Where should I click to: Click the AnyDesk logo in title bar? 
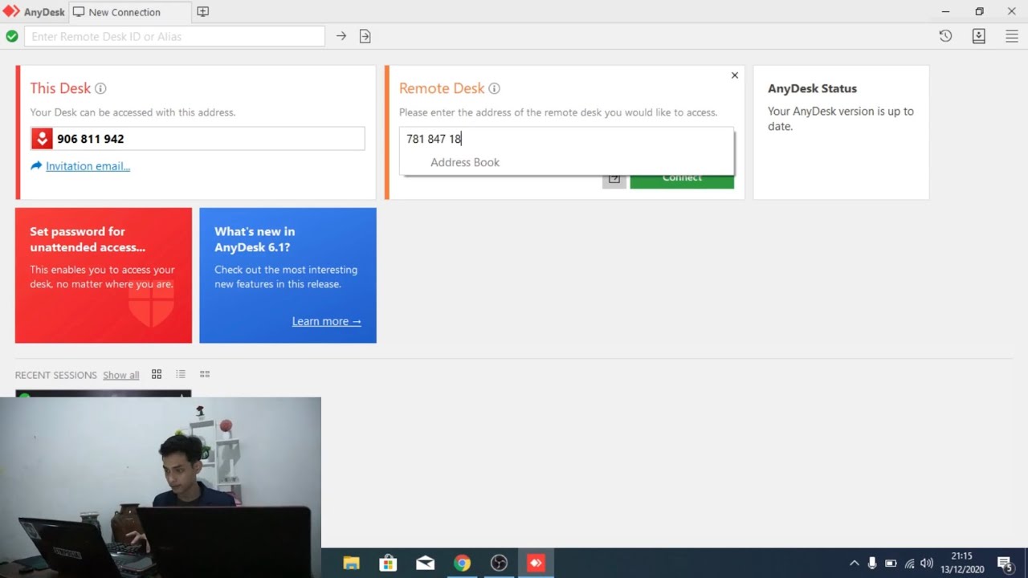pos(11,11)
